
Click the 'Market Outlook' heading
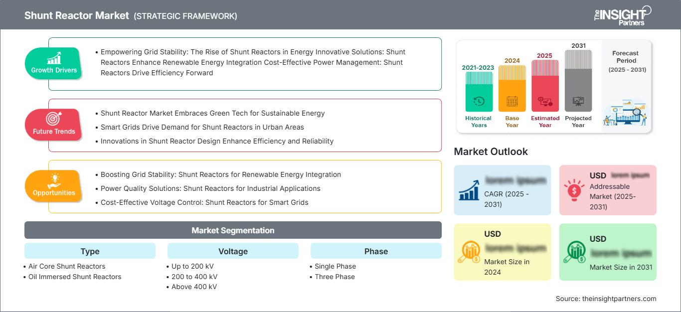click(491, 152)
